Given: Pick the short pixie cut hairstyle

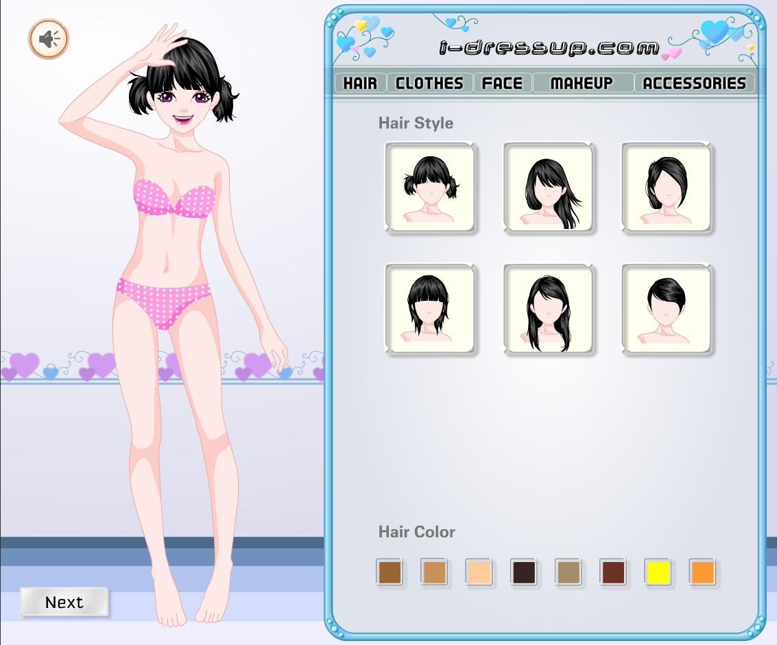Looking at the screenshot, I should [667, 310].
